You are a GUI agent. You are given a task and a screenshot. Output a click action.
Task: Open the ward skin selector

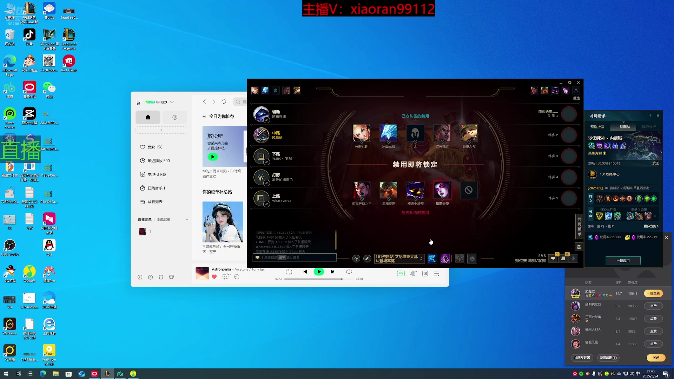click(x=460, y=259)
